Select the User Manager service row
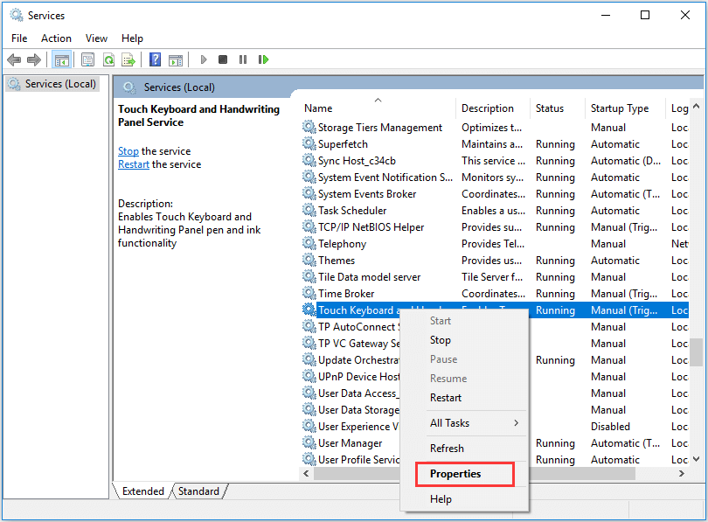Image resolution: width=708 pixels, height=522 pixels. pyautogui.click(x=495, y=443)
